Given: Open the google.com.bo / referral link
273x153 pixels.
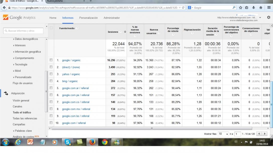Looking at the screenshot, I should coord(76,116).
